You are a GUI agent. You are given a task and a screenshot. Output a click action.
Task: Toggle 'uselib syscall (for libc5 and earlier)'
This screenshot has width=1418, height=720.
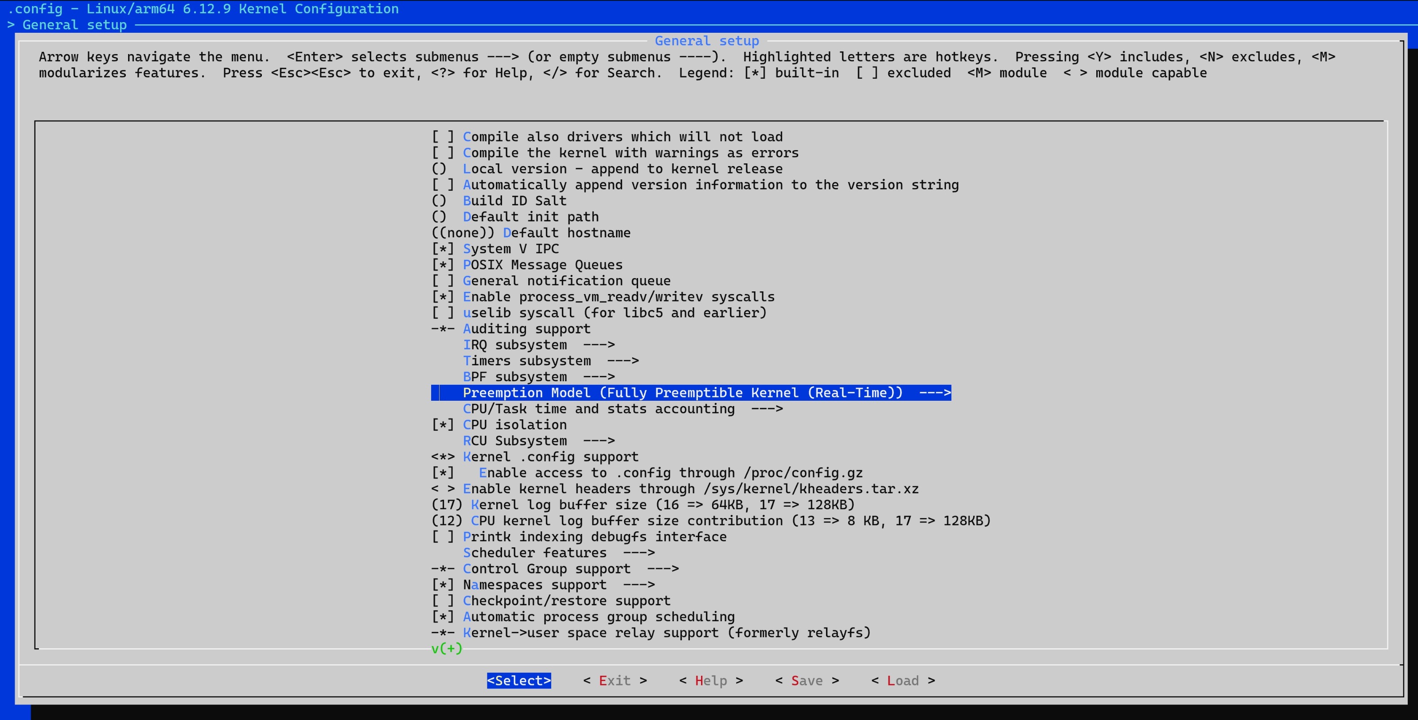point(599,313)
